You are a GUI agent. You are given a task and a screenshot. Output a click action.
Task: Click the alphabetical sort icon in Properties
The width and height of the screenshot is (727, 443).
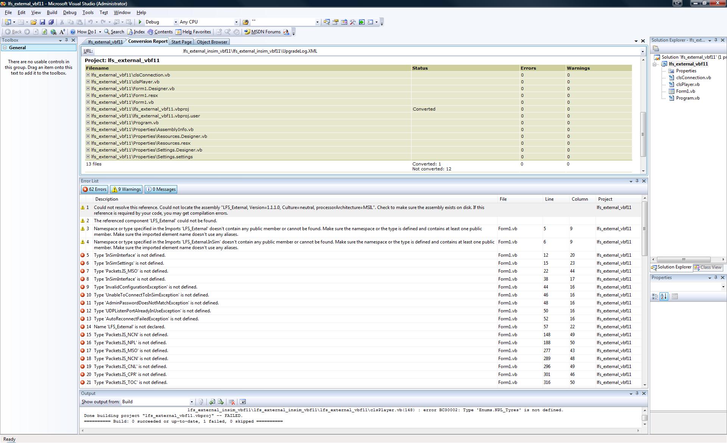coord(663,296)
